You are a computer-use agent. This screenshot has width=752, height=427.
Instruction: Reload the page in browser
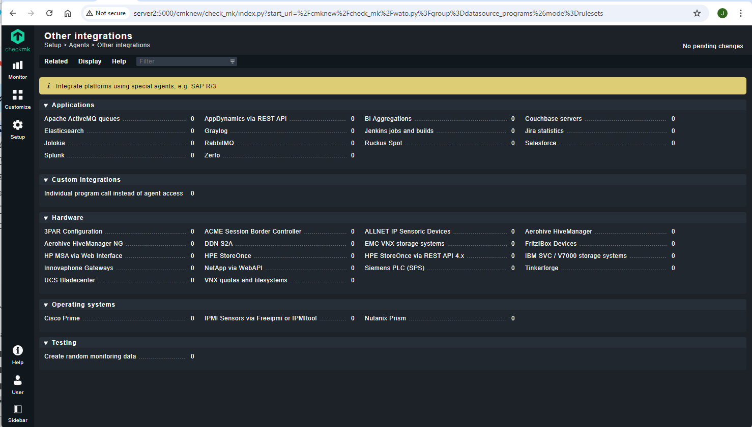click(x=49, y=13)
